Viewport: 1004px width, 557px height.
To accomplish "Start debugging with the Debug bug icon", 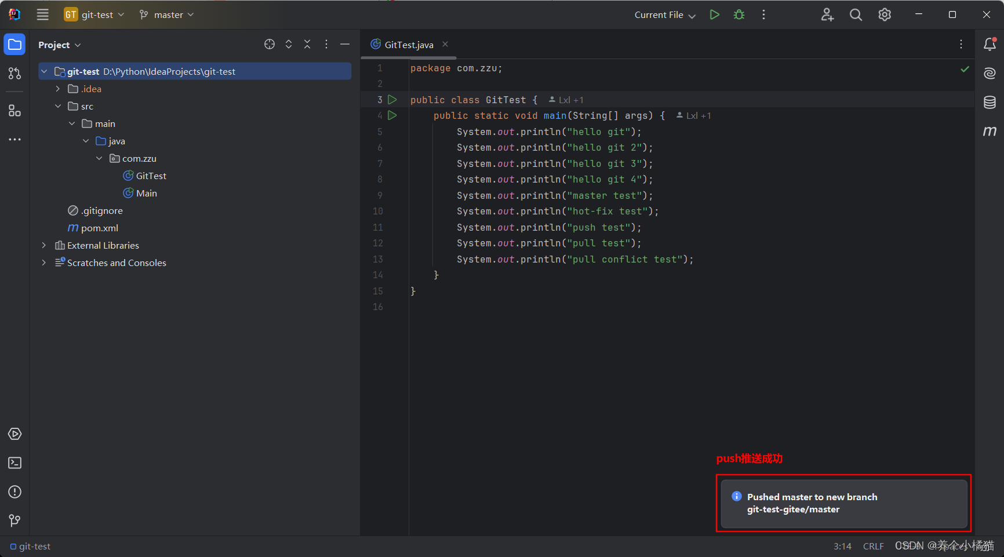I will 739,14.
